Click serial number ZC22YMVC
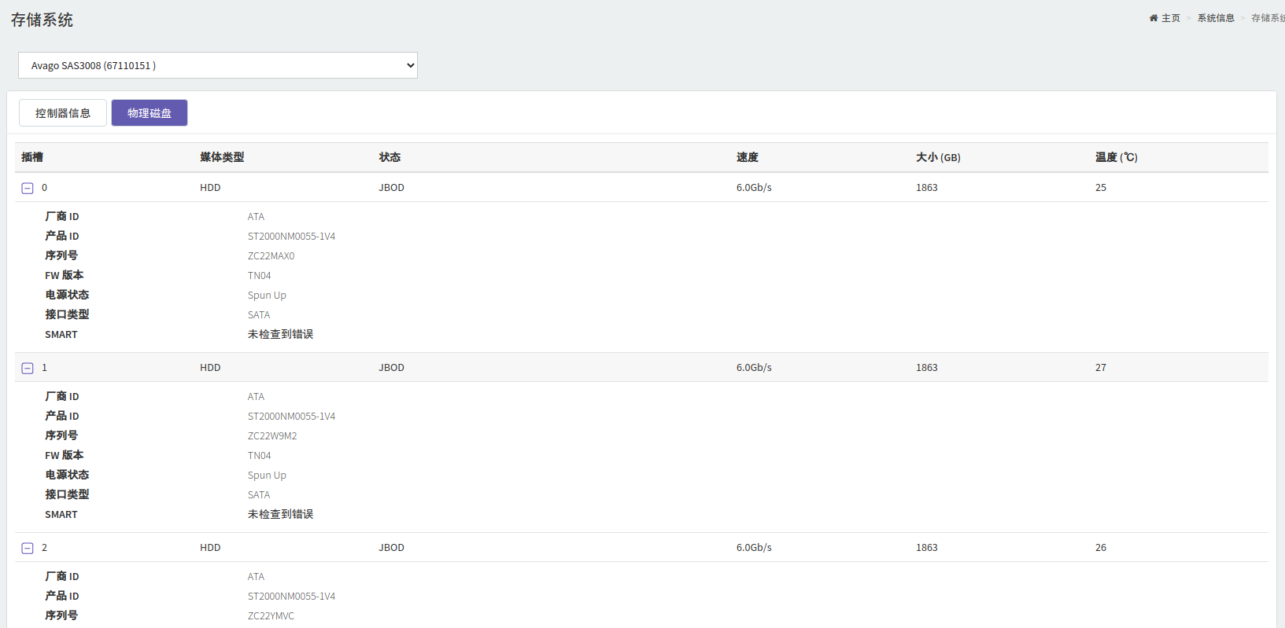This screenshot has height=628, width=1285. 271,616
